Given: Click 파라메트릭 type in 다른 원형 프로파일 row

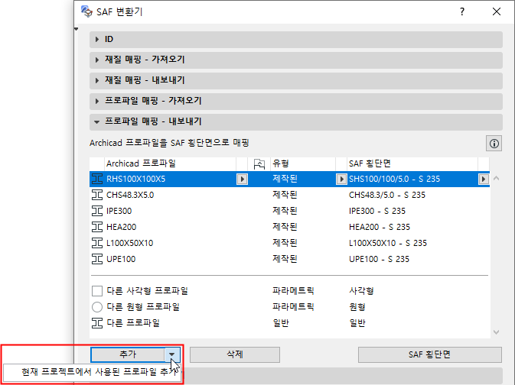Looking at the screenshot, I should [293, 307].
